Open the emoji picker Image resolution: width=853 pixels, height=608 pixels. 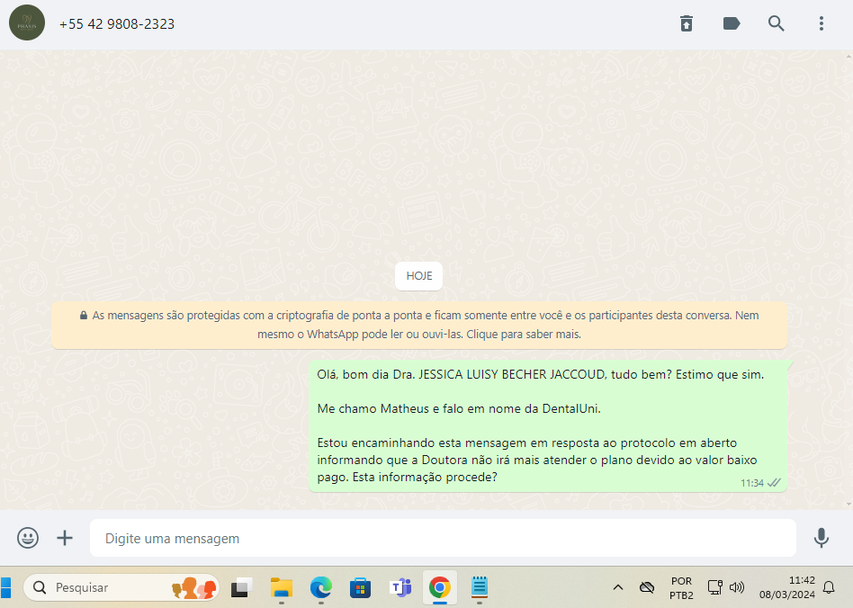point(28,538)
